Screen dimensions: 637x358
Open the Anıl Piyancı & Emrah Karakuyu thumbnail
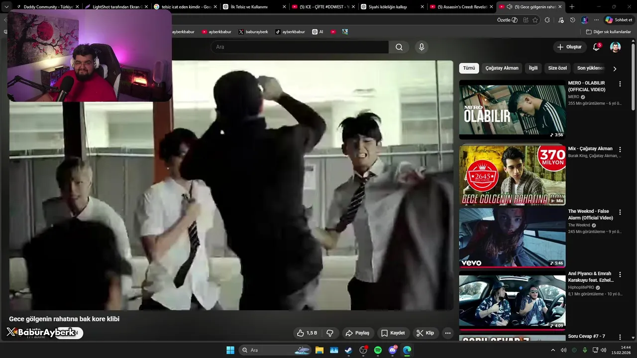point(512,300)
